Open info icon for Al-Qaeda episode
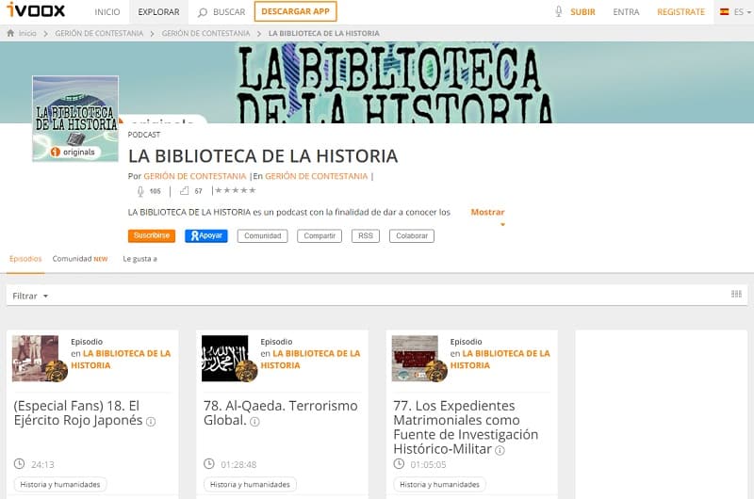Viewport: 754px width, 499px height. 254,422
